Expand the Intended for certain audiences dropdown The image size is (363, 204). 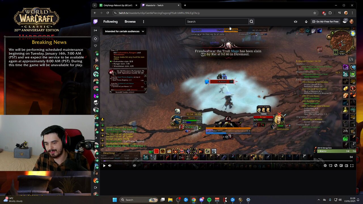pyautogui.click(x=125, y=31)
